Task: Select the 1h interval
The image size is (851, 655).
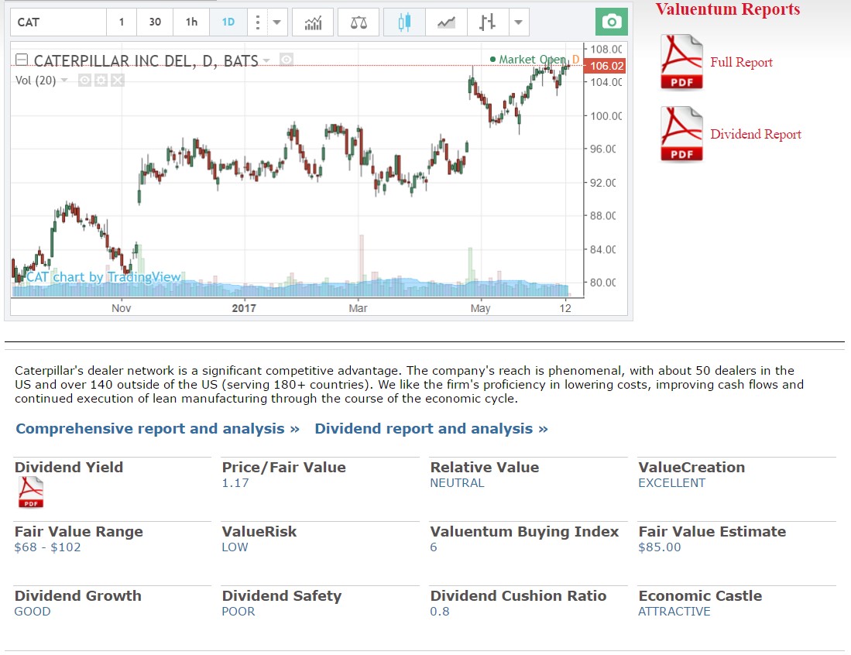Action: coord(191,22)
